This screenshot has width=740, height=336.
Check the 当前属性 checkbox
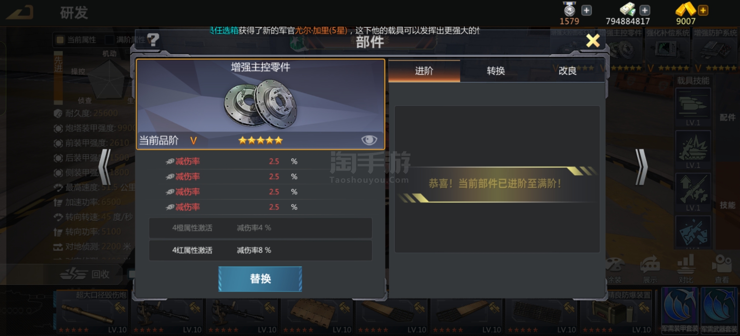(x=60, y=40)
